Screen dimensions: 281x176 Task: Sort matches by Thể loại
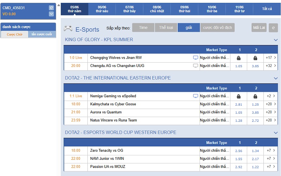166,28
